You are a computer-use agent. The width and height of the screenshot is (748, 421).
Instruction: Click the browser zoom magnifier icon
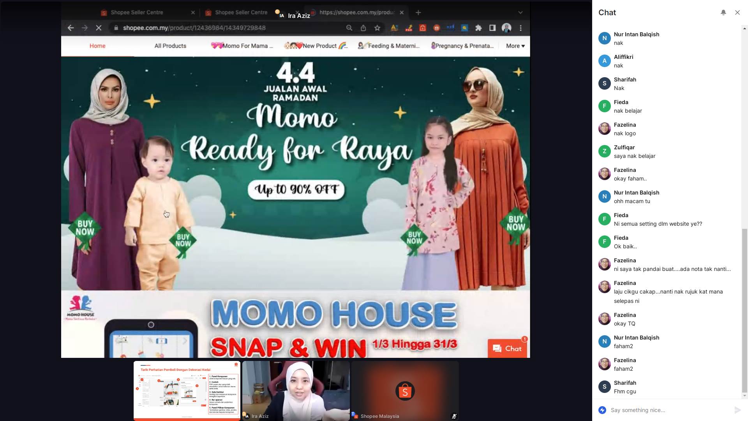click(349, 28)
